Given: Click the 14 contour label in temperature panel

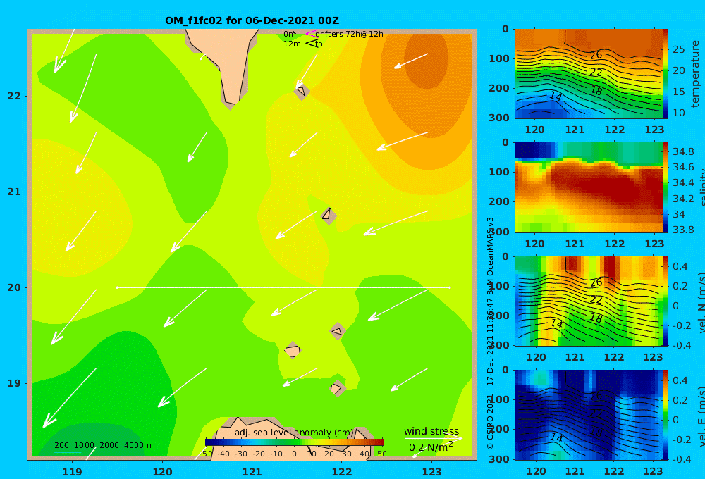Looking at the screenshot, I should coord(556,97).
